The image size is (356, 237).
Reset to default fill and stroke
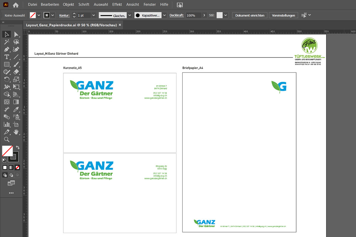4,160
